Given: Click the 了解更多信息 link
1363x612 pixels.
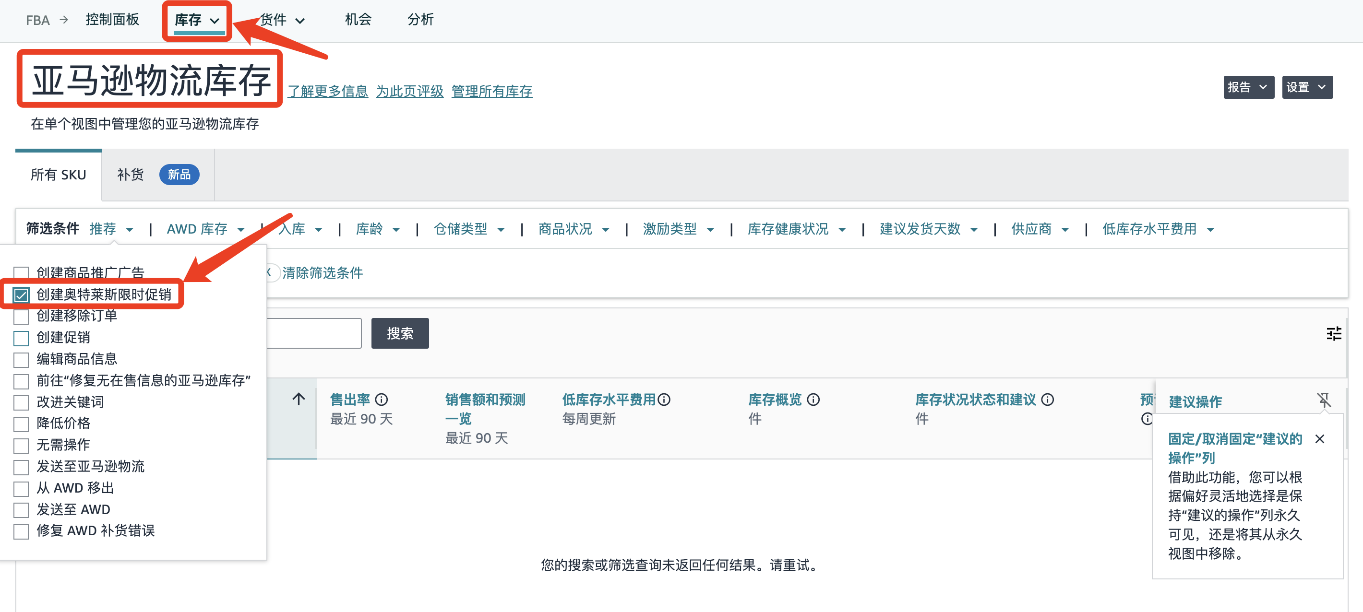Looking at the screenshot, I should (x=327, y=91).
